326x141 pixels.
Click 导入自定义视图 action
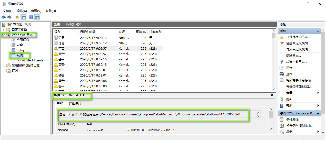pos(298,49)
